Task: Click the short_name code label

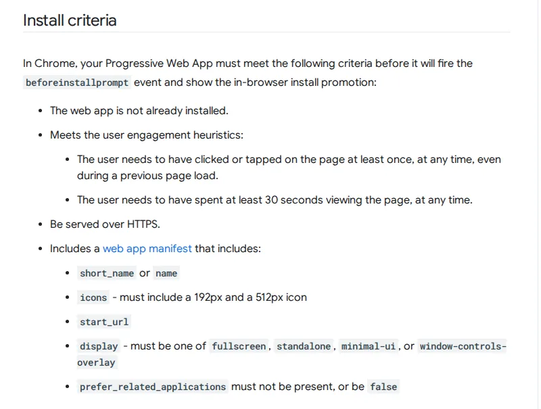Action: [107, 274]
